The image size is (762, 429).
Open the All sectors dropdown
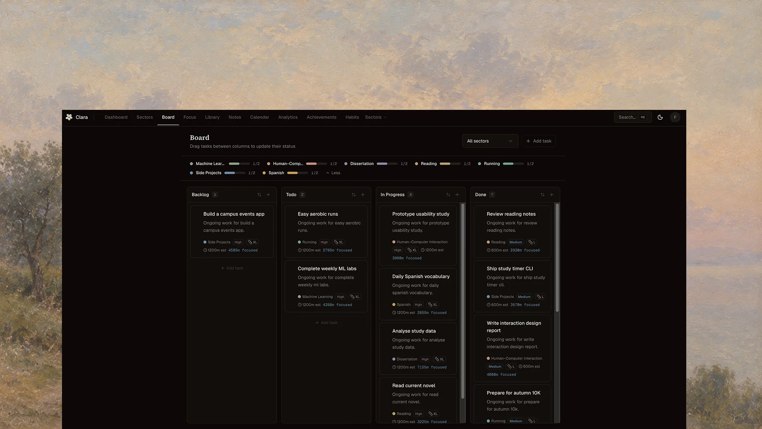point(490,141)
